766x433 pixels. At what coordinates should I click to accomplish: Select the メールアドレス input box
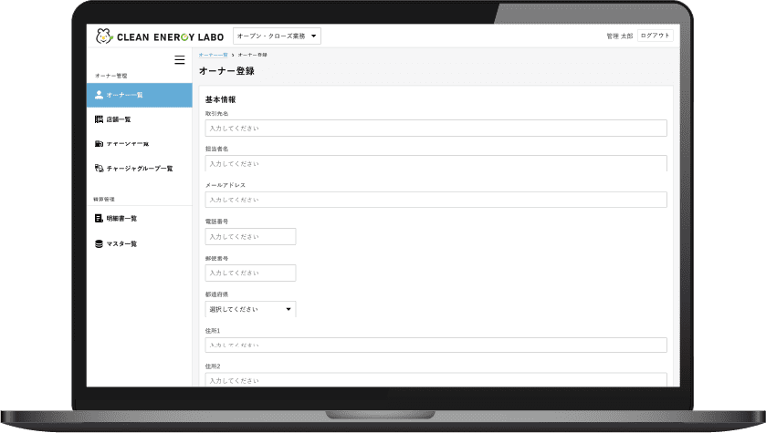(x=435, y=200)
